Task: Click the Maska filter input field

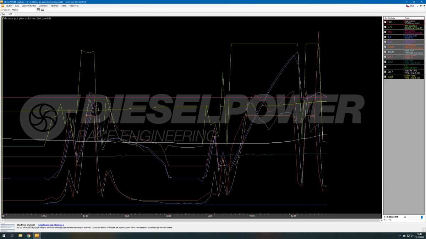Action: (27, 10)
